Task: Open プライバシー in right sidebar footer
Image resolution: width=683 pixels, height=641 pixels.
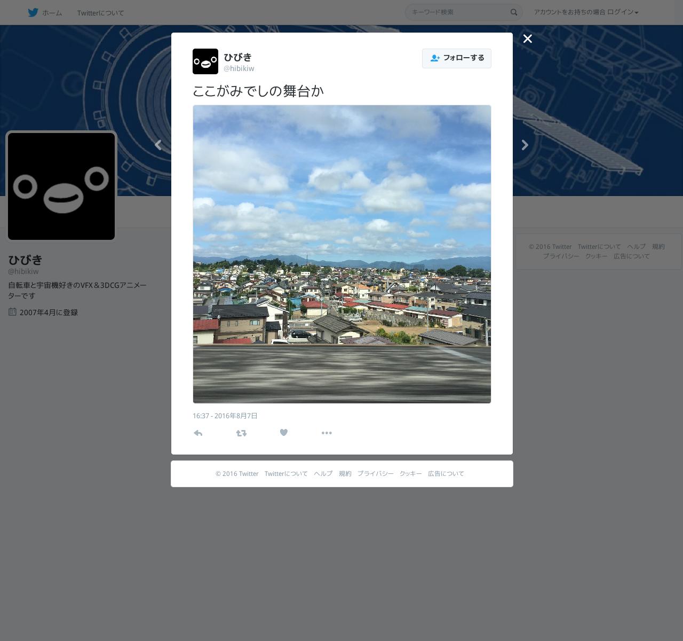Action: pyautogui.click(x=561, y=256)
